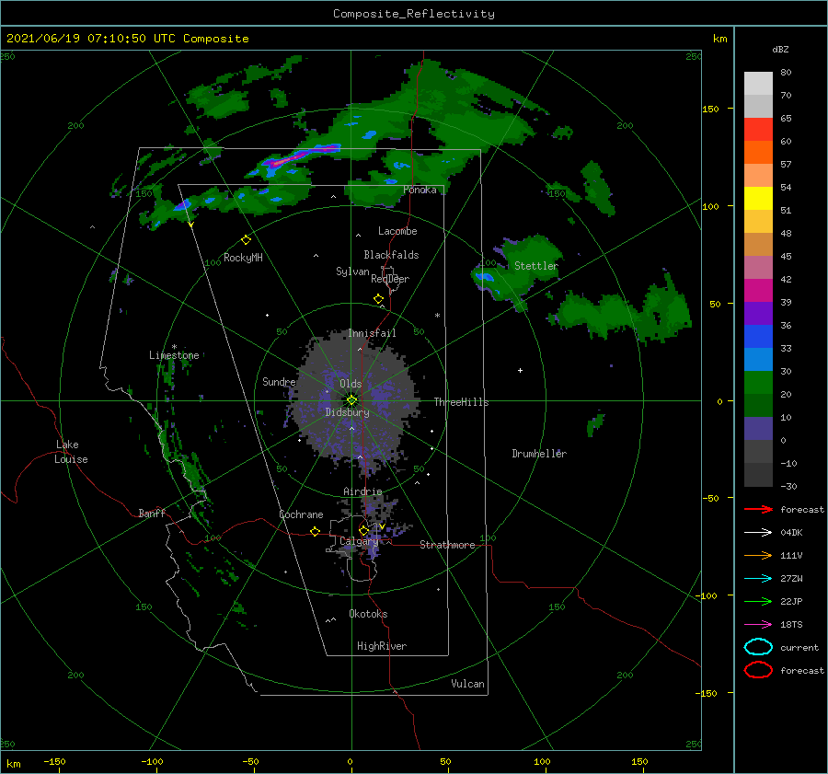Click the 0 dBZ purple color swatch
This screenshot has width=828, height=774.
[758, 429]
